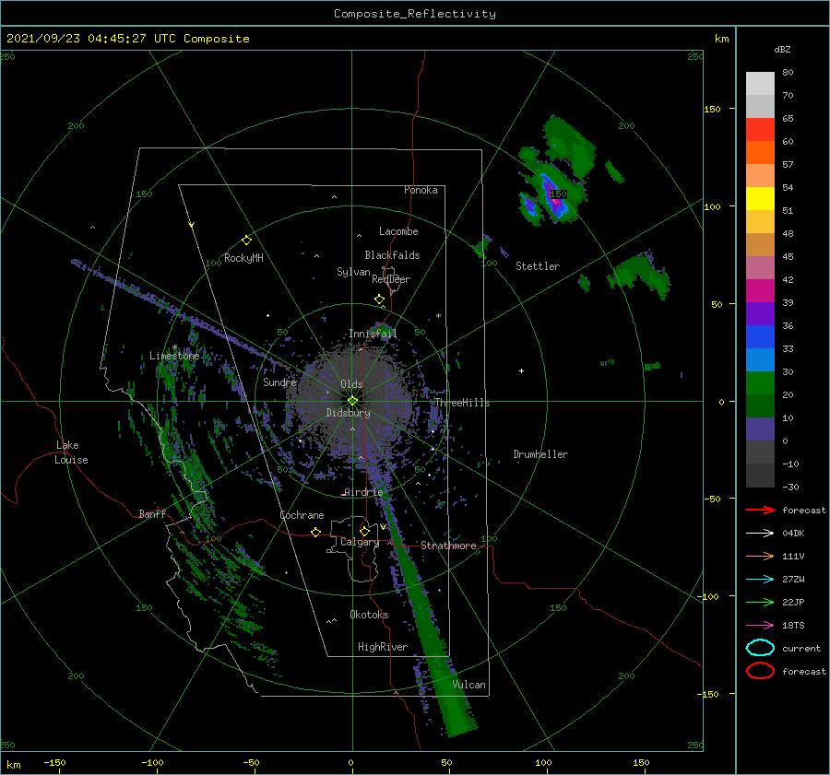Click the 65 dBZ red color swatch
Image resolution: width=830 pixels, height=775 pixels.
click(x=760, y=130)
